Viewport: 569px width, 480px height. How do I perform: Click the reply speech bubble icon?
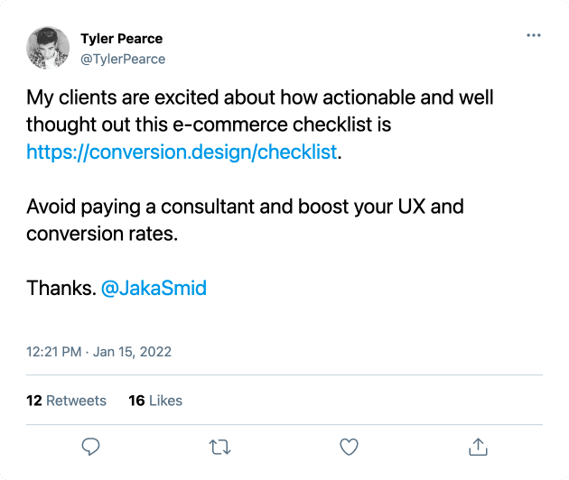pyautogui.click(x=90, y=447)
